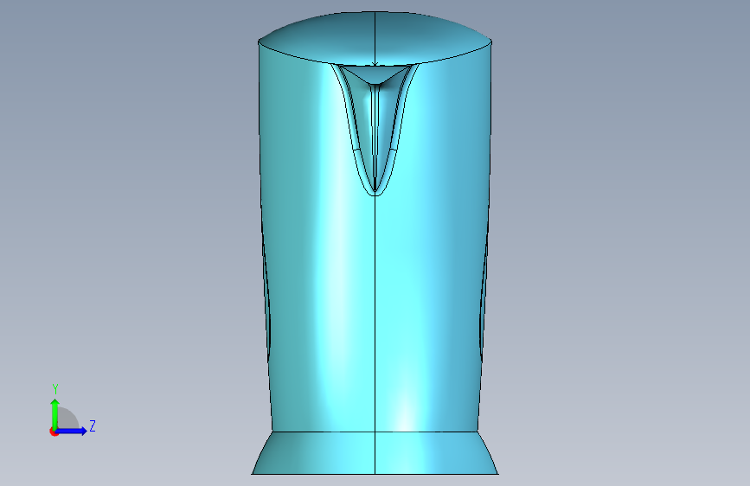Click the red X axis dot at triad origin
Image resolution: width=750 pixels, height=486 pixels.
pyautogui.click(x=54, y=432)
